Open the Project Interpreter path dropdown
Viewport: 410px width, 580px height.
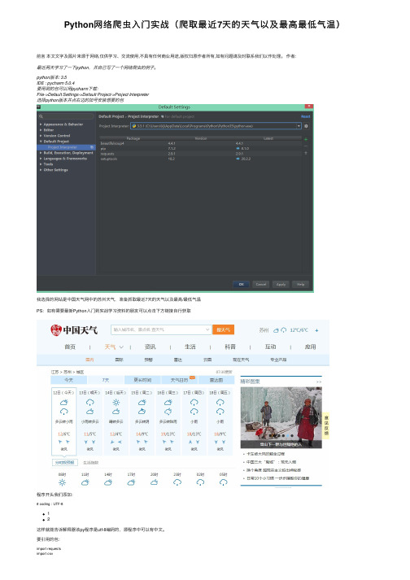click(x=299, y=126)
